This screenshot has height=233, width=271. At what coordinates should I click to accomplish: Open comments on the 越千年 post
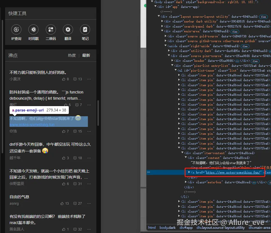click(78, 158)
